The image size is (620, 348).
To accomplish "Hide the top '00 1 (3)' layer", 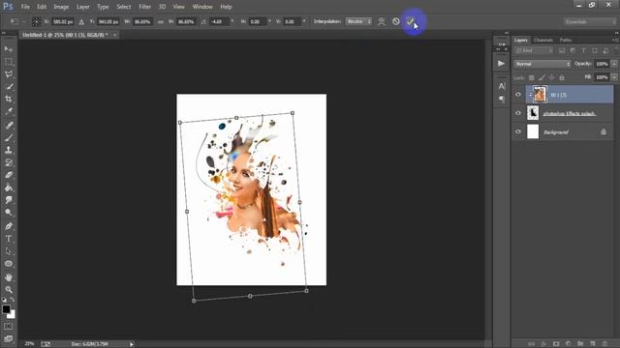I will (x=518, y=95).
